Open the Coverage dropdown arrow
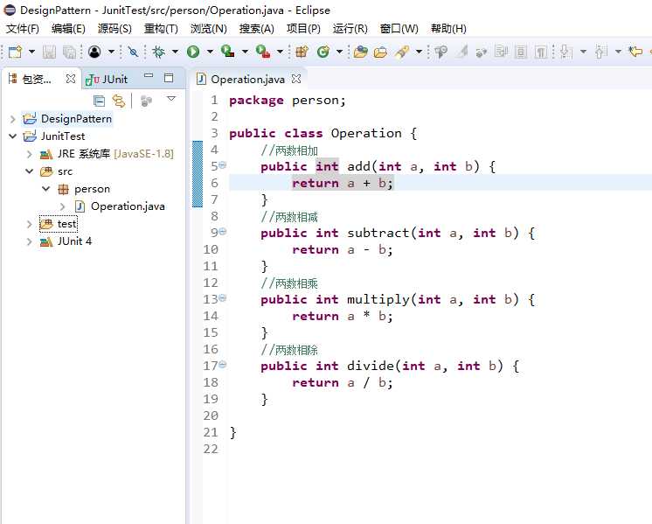Viewport: 652px width, 524px height. (245, 52)
